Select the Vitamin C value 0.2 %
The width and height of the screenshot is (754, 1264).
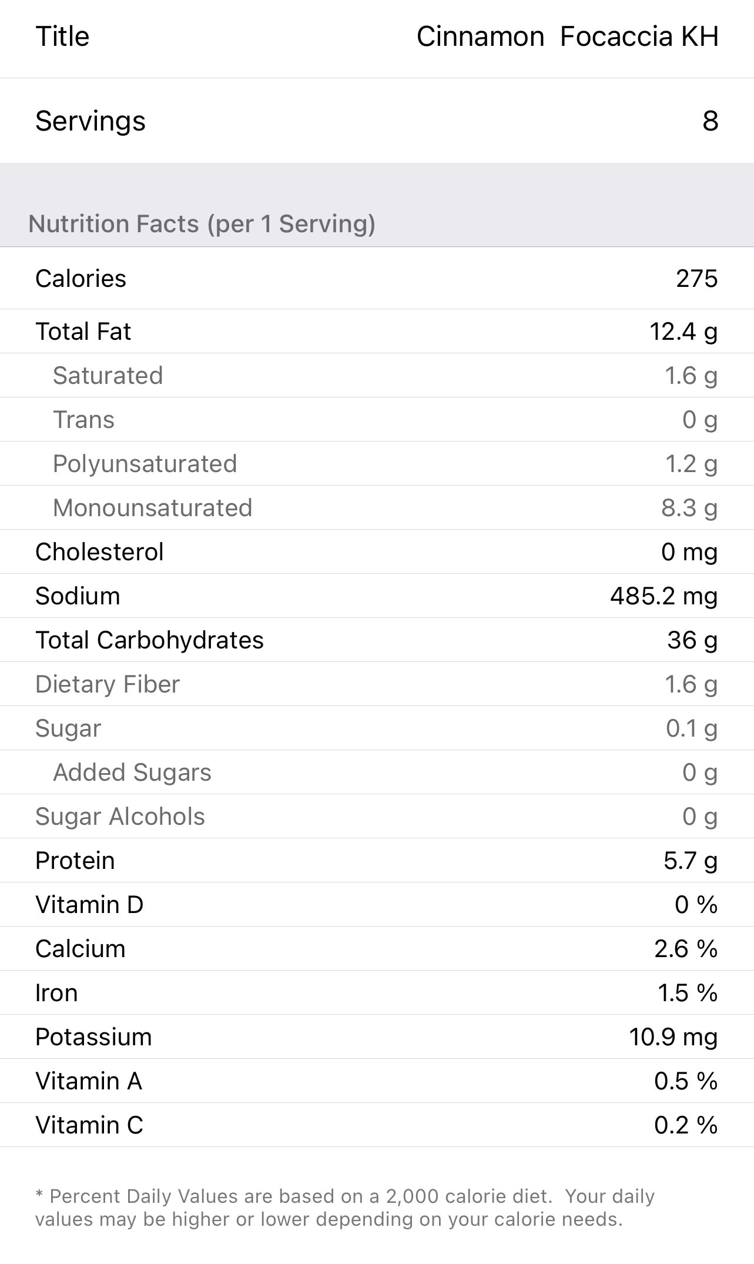685,1125
